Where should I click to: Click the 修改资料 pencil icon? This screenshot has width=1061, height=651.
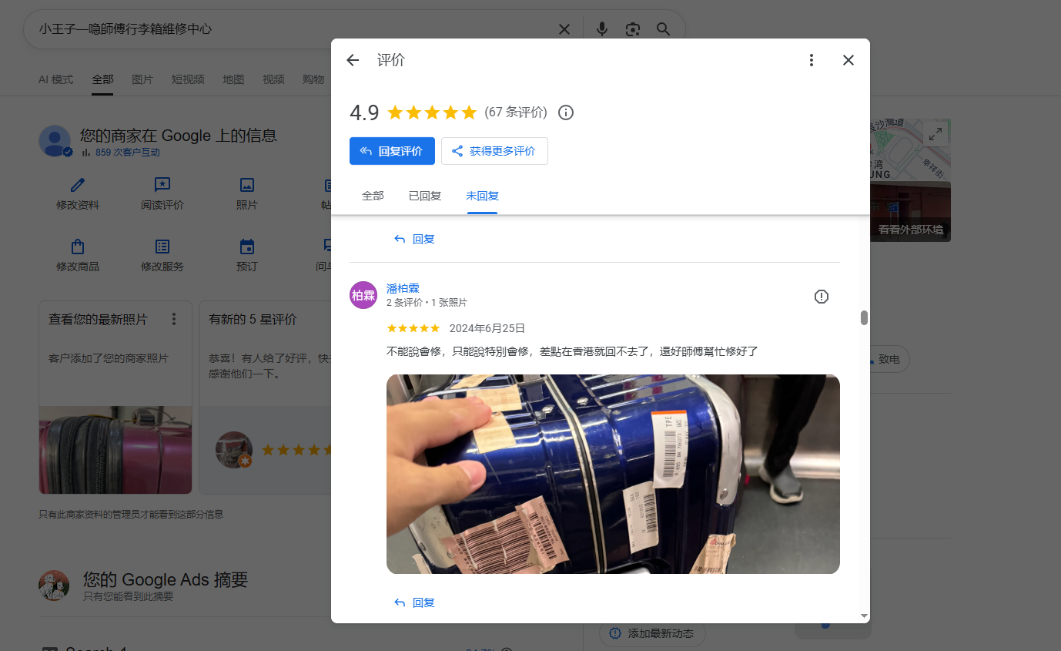78,185
